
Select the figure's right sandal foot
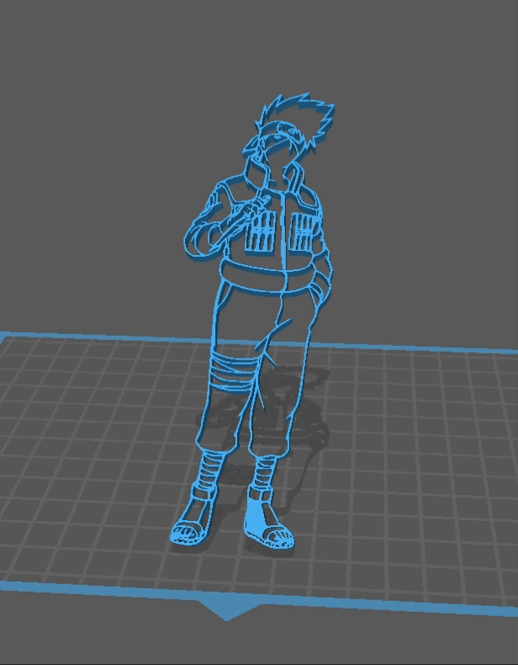[267, 524]
